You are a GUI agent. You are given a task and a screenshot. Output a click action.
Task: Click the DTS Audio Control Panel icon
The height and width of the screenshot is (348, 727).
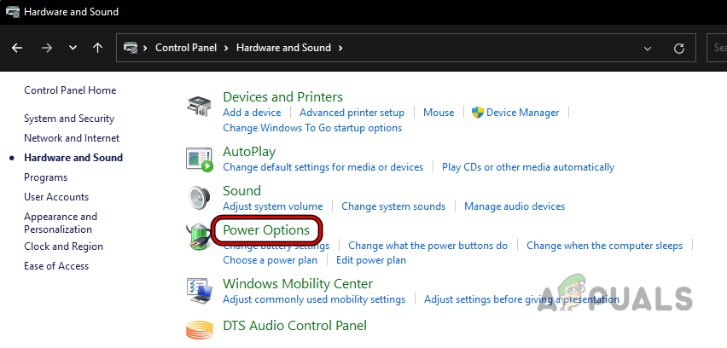click(x=200, y=329)
